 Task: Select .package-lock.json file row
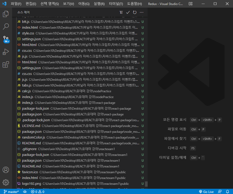coord(80,120)
